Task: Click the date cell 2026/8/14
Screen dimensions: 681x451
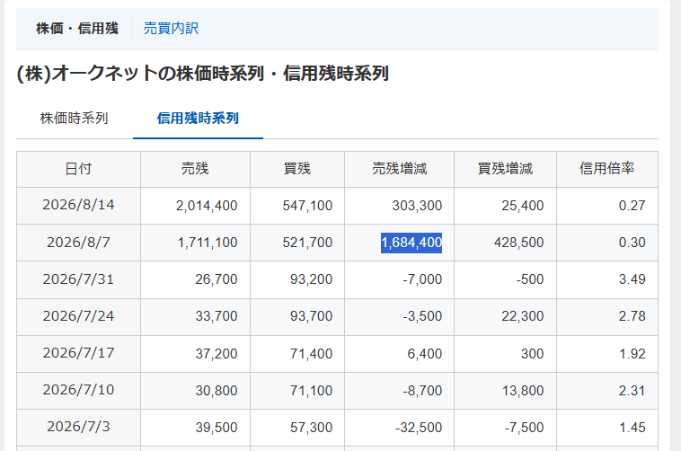Action: (78, 205)
